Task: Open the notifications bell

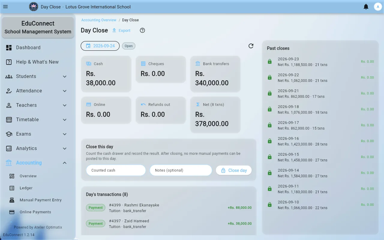Action: (366, 7)
